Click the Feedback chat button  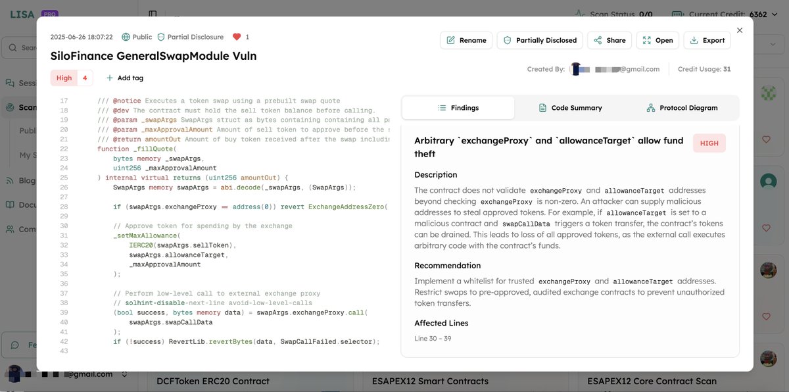20,345
